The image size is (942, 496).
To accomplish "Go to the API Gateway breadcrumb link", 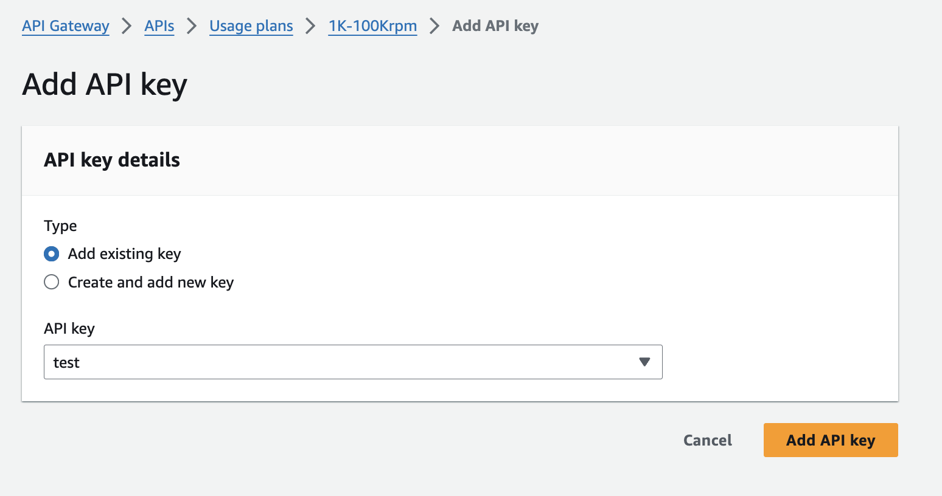I will point(66,26).
